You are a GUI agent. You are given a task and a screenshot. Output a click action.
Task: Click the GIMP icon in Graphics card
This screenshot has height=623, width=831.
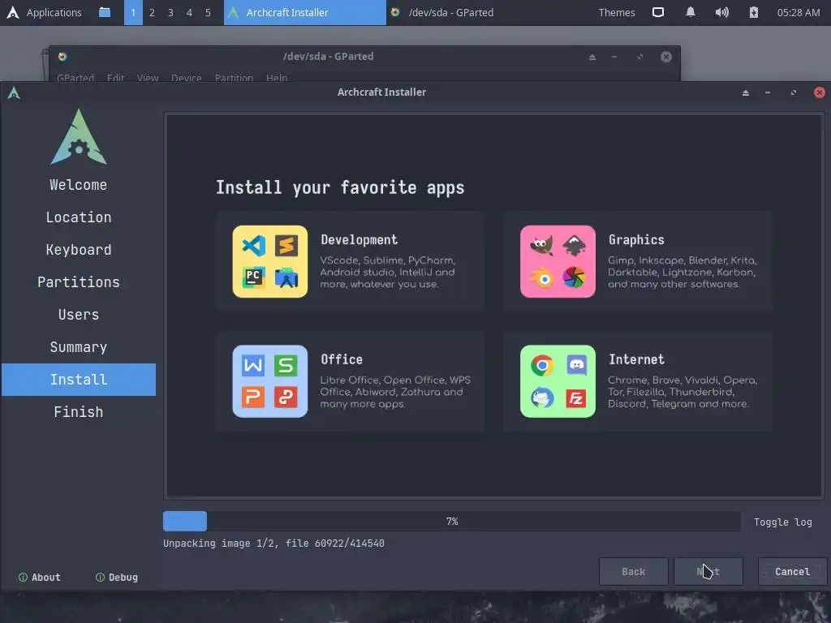[x=541, y=246]
